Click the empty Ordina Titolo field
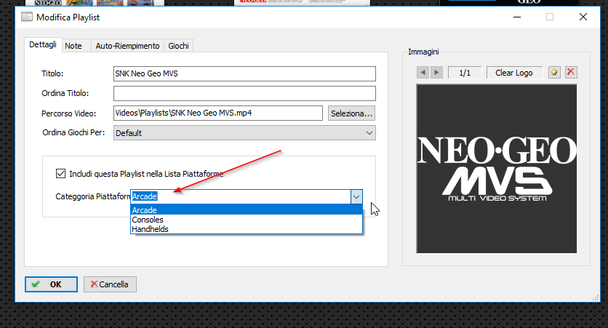This screenshot has height=328, width=608. (x=244, y=93)
